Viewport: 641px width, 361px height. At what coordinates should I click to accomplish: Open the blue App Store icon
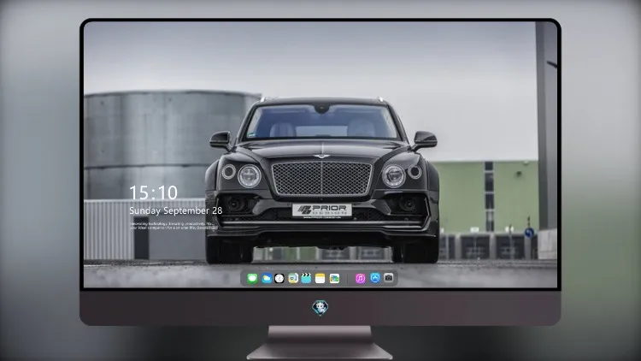pyautogui.click(x=375, y=278)
